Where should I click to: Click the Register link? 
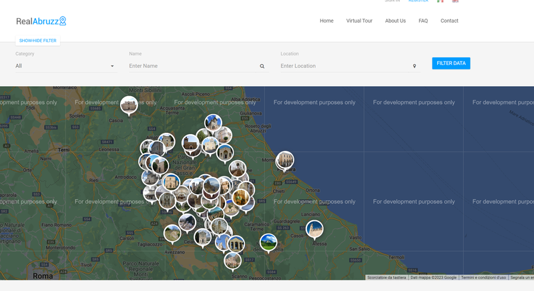418,1
